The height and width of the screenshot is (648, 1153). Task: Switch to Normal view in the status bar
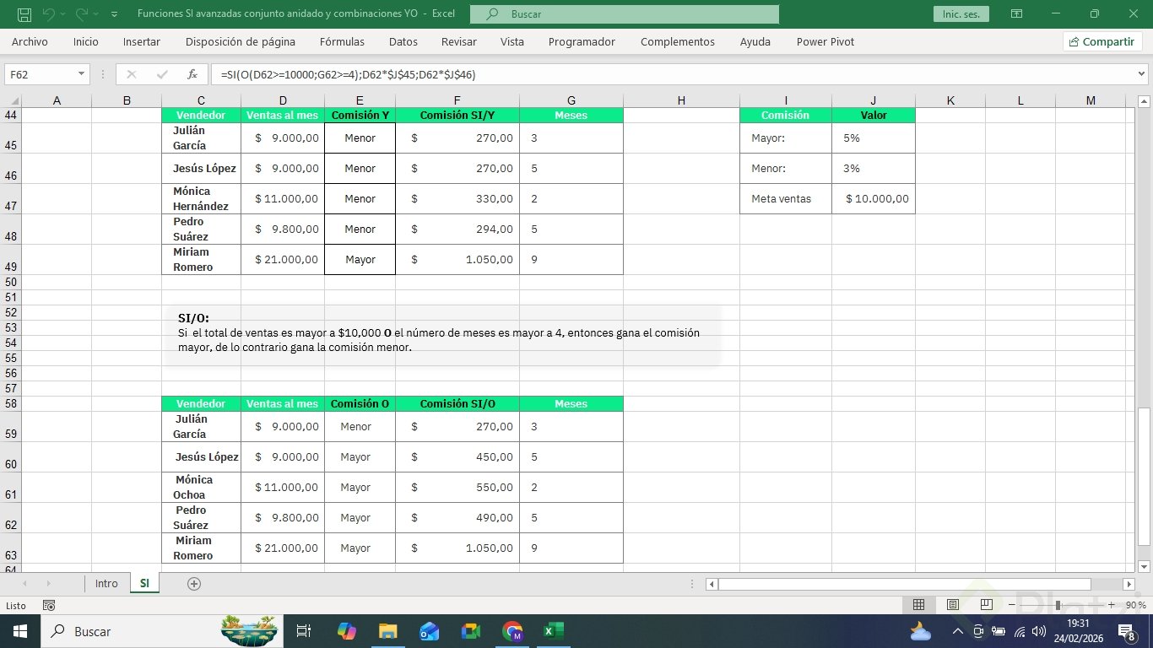(x=919, y=605)
